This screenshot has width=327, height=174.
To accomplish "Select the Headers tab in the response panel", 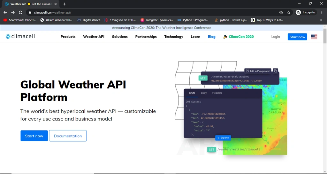I will click(x=217, y=93).
